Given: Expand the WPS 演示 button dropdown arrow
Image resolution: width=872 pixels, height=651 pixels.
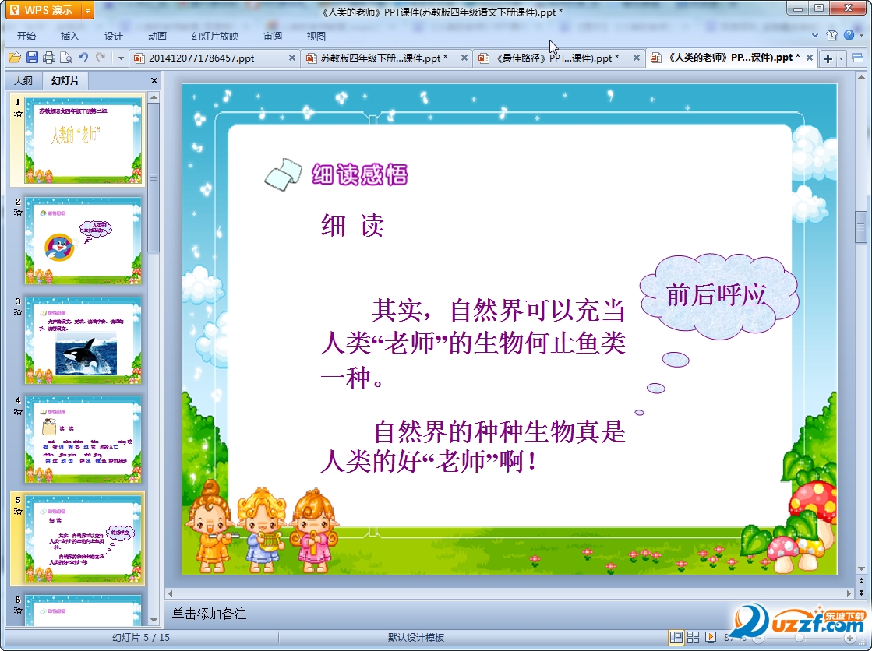Looking at the screenshot, I should point(87,10).
